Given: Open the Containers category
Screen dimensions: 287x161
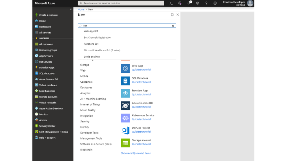Looking at the screenshot, I should click(86, 82).
